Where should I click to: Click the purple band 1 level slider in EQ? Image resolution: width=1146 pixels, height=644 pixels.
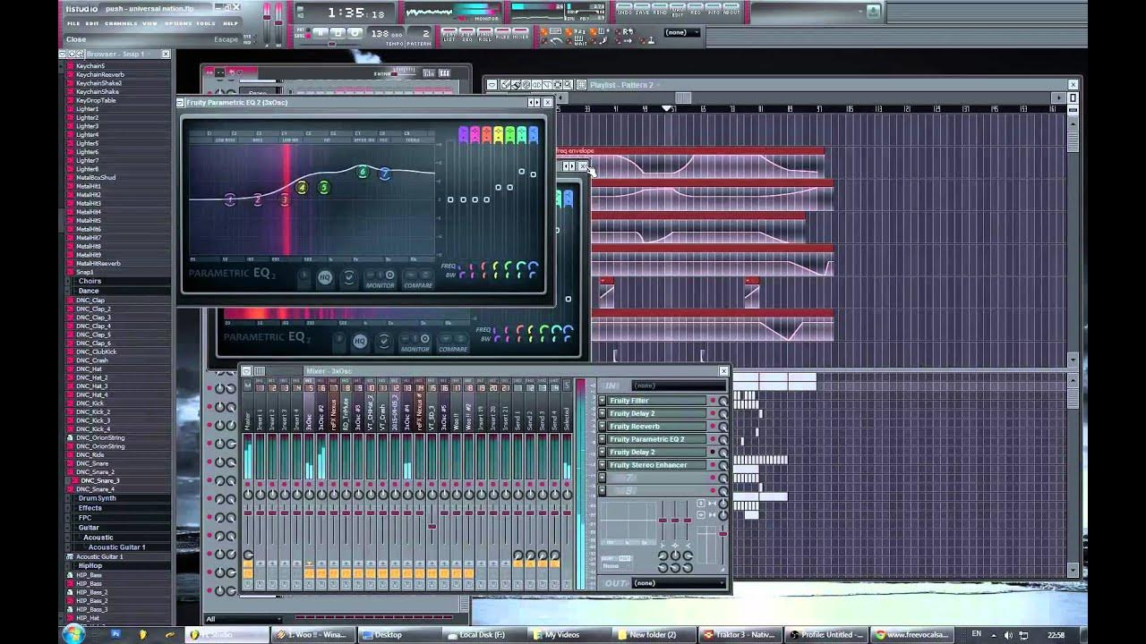[463, 199]
